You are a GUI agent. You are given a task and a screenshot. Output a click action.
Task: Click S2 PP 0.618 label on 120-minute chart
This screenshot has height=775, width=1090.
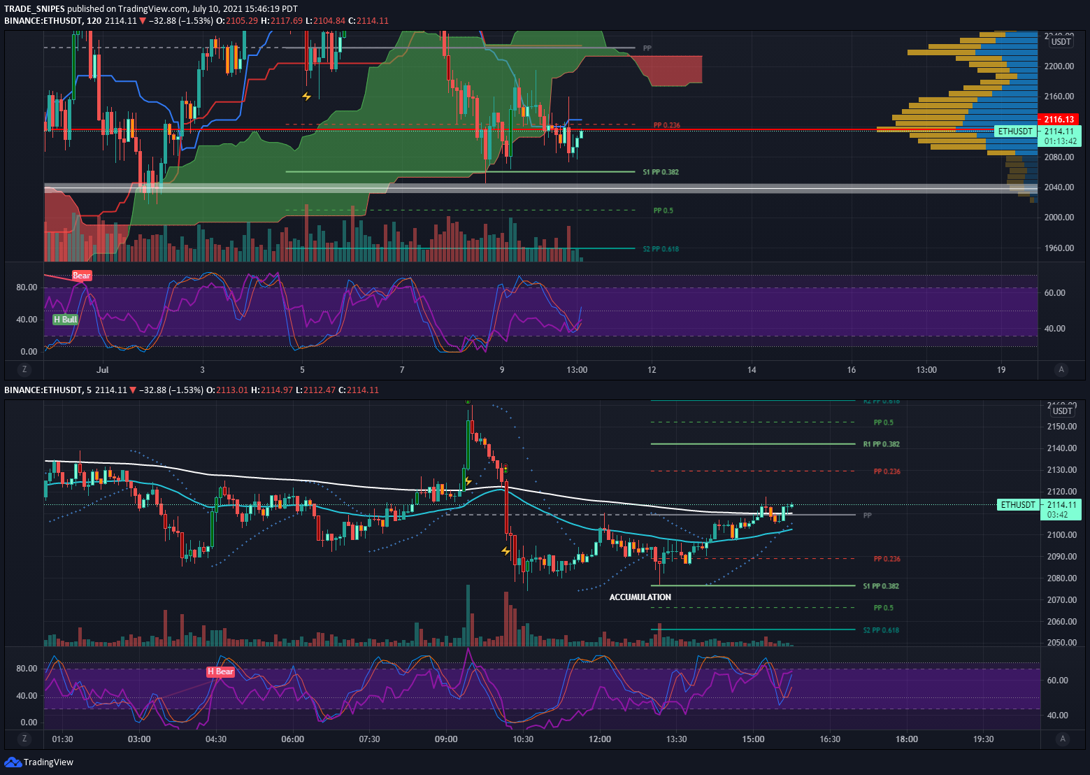(661, 249)
